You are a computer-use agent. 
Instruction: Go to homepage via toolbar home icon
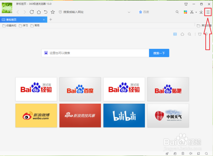[39, 12]
